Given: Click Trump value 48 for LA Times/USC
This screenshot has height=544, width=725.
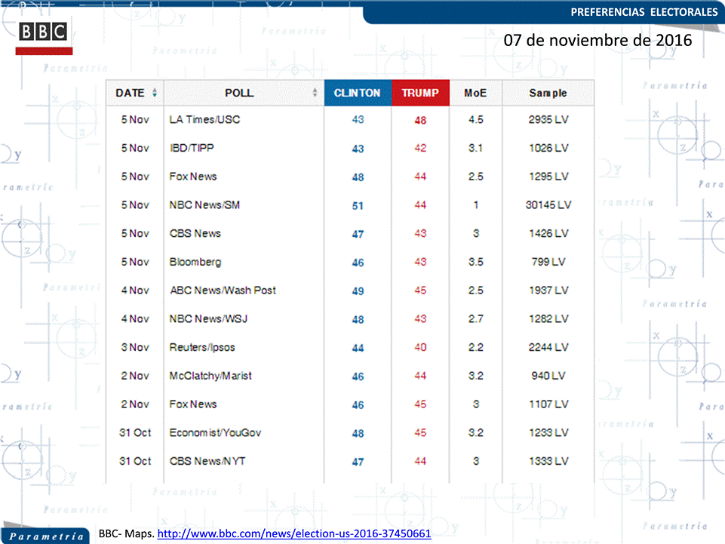Looking at the screenshot, I should [420, 120].
